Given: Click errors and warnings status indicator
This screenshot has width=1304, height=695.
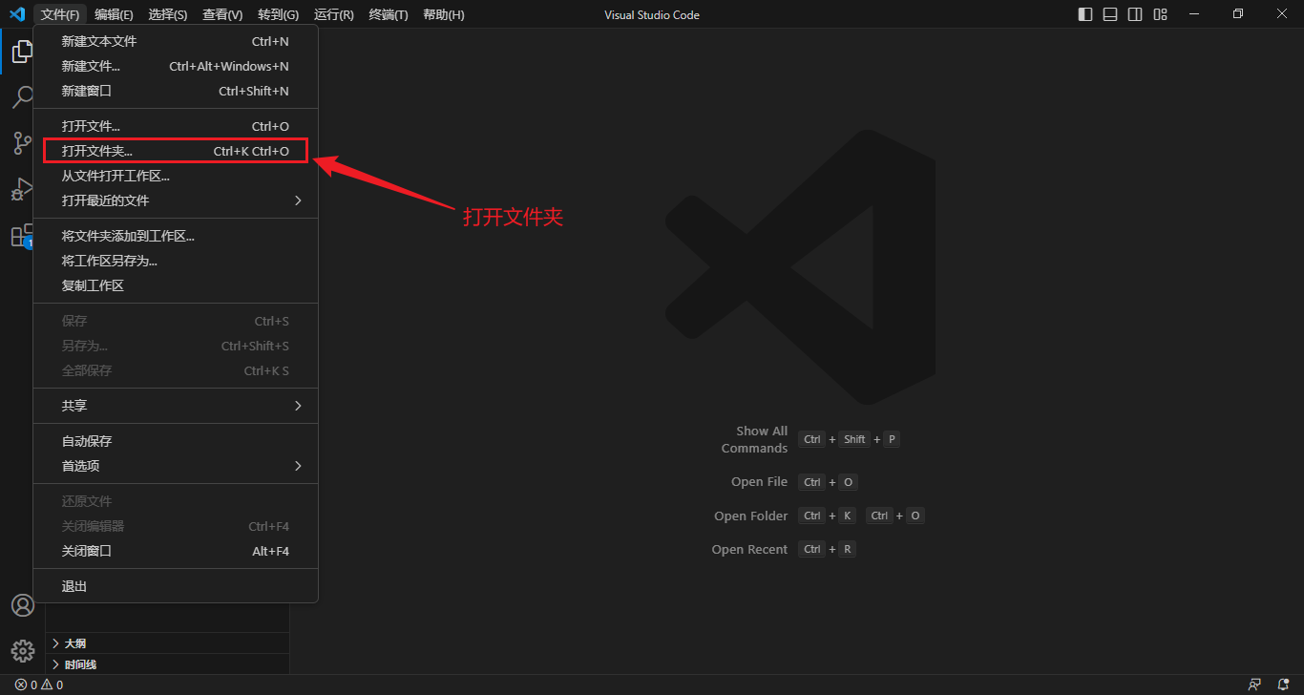Looking at the screenshot, I should (39, 684).
